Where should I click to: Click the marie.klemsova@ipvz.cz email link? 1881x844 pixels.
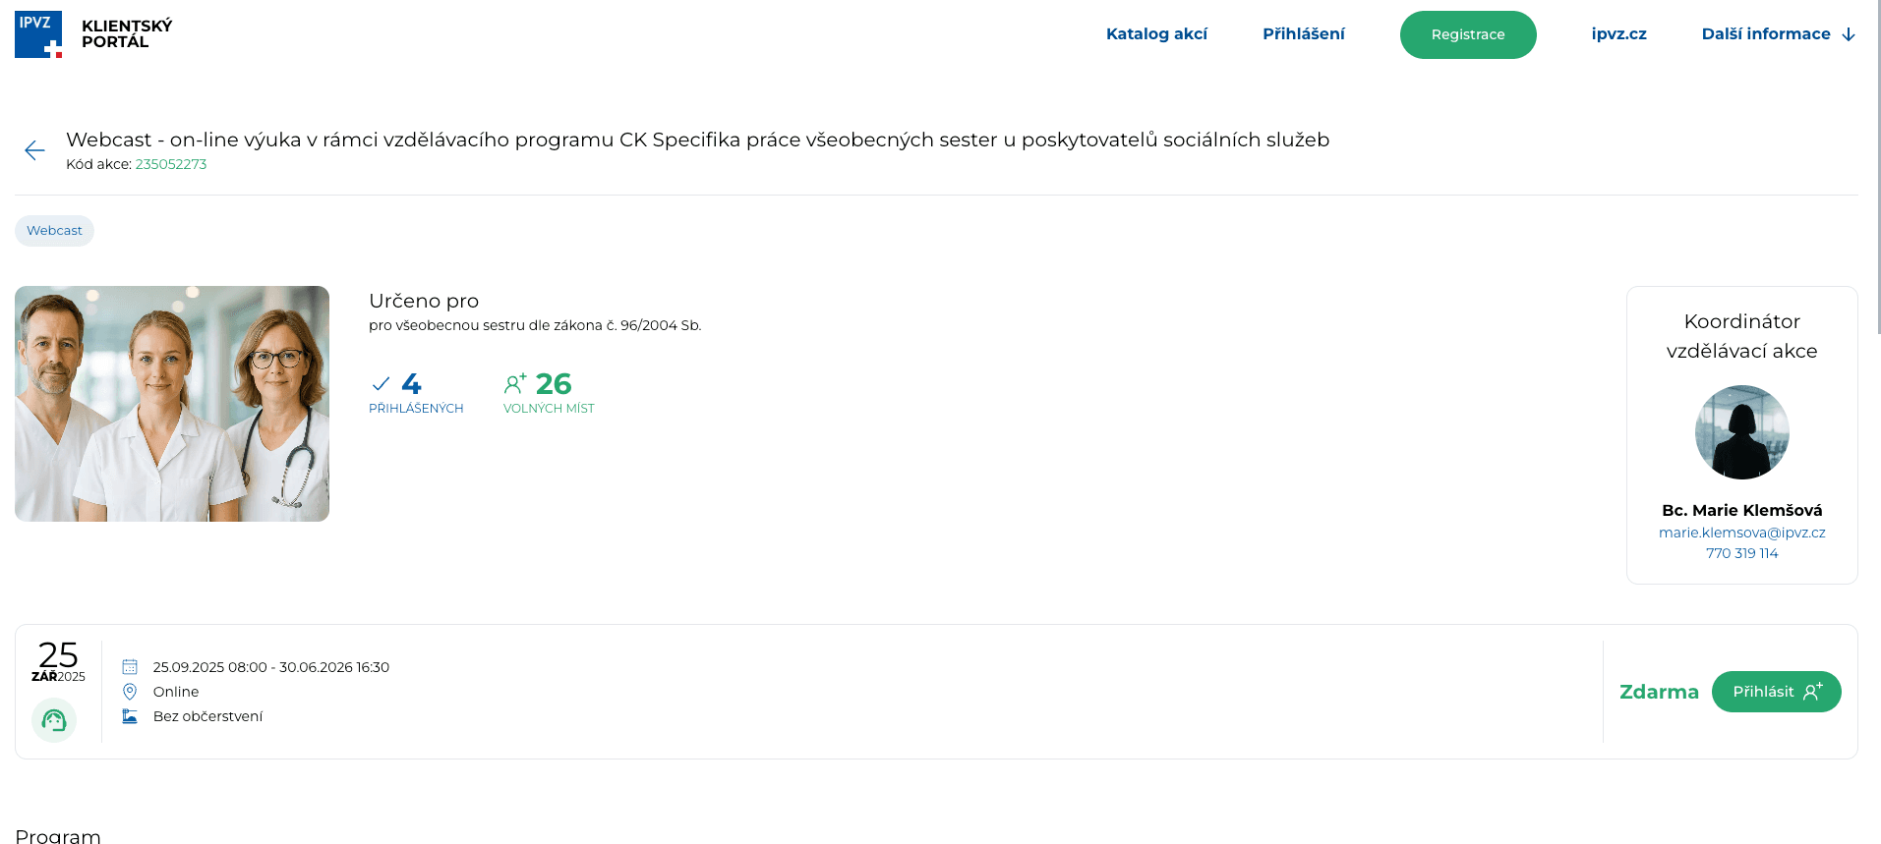(1741, 533)
